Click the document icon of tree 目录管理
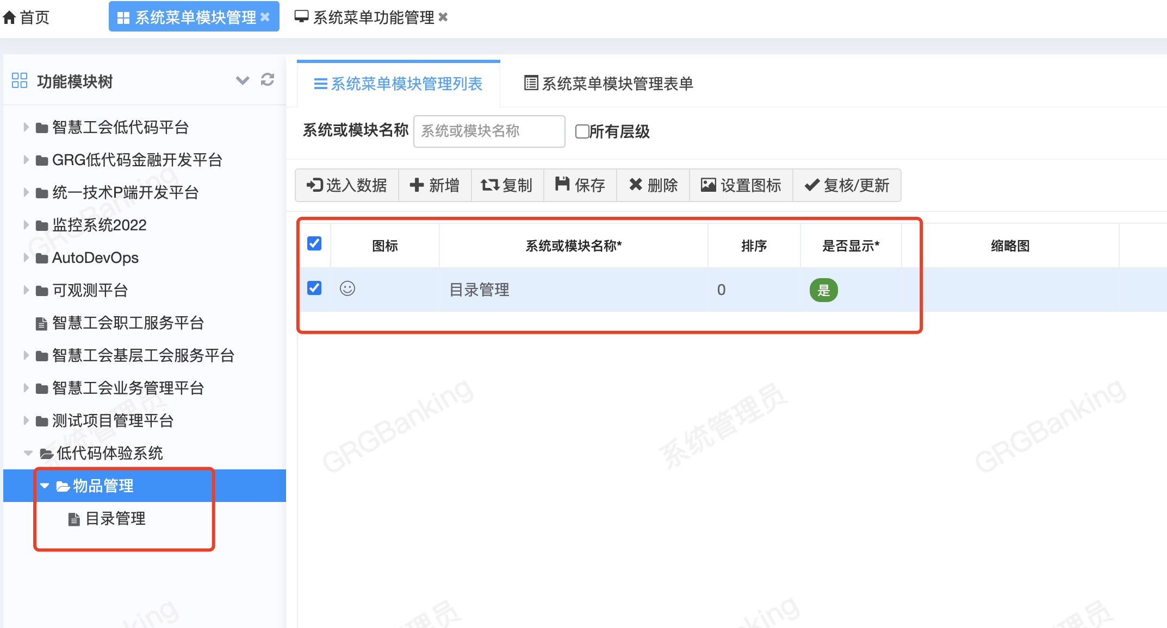 coord(74,519)
